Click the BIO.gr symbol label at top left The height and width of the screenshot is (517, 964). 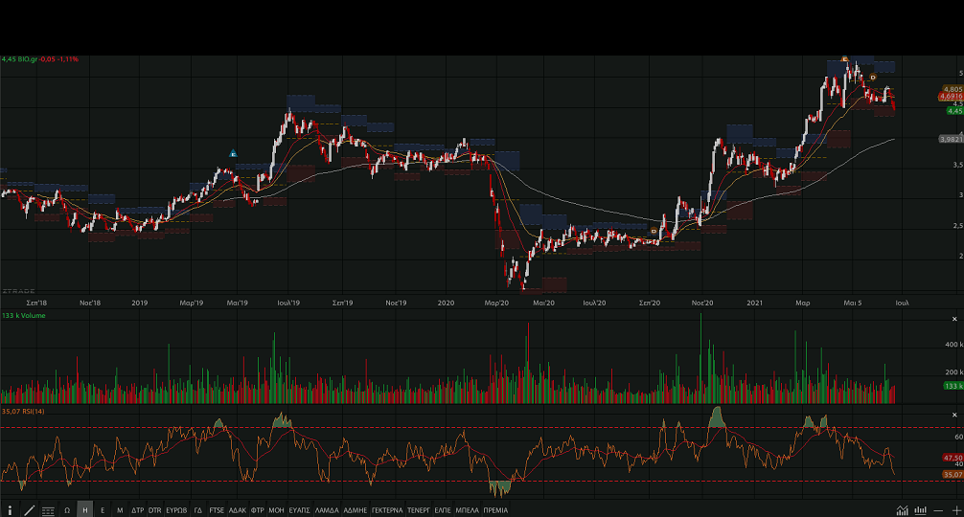28,59
